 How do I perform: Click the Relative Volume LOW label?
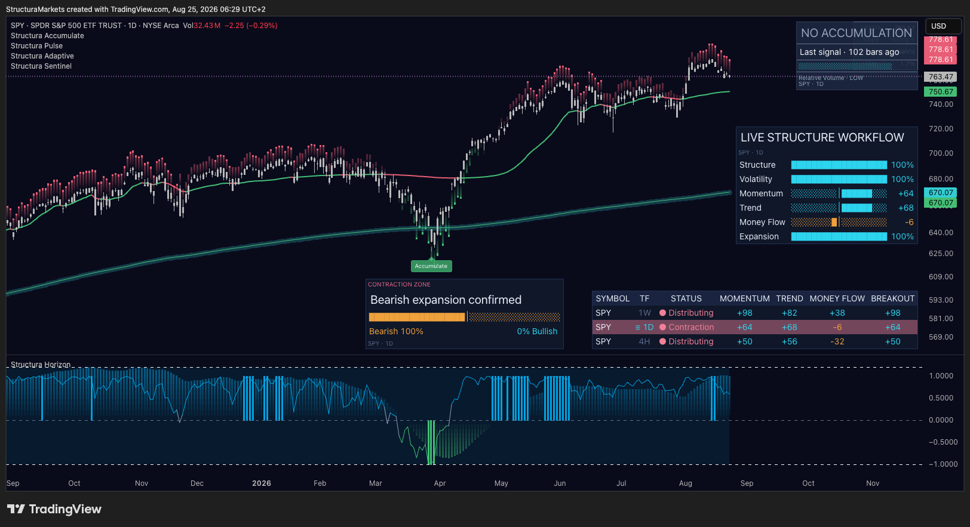(x=831, y=78)
